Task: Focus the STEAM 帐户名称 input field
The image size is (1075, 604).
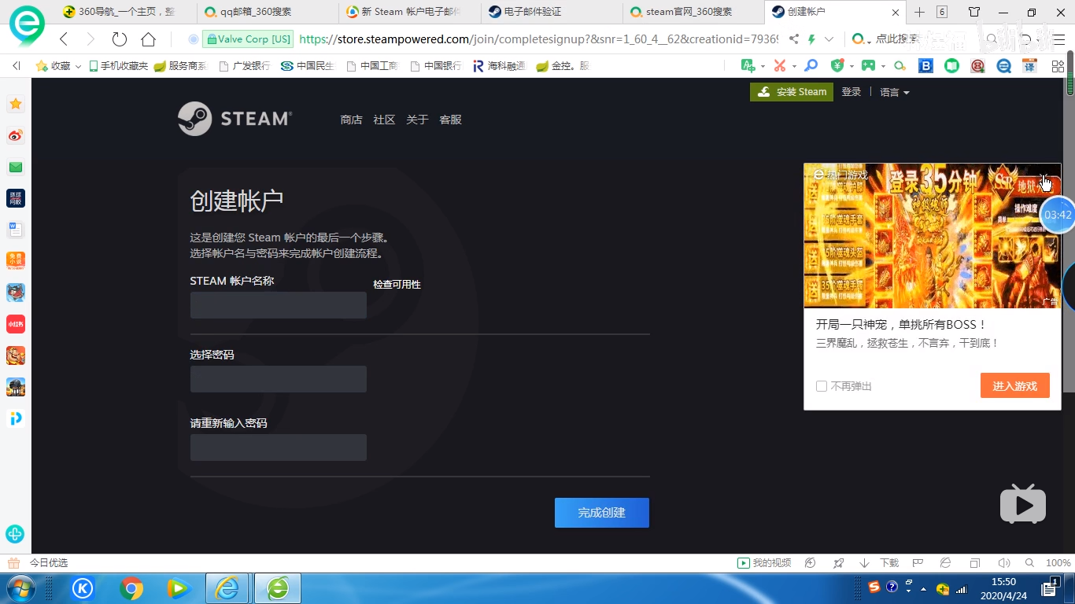Action: click(279, 305)
